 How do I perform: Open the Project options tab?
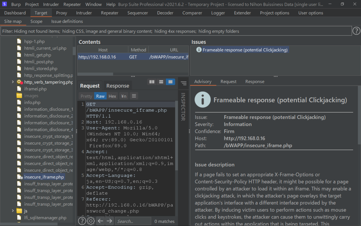[x=275, y=13]
